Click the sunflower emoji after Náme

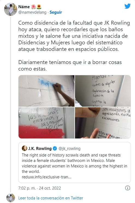coord(39,7)
